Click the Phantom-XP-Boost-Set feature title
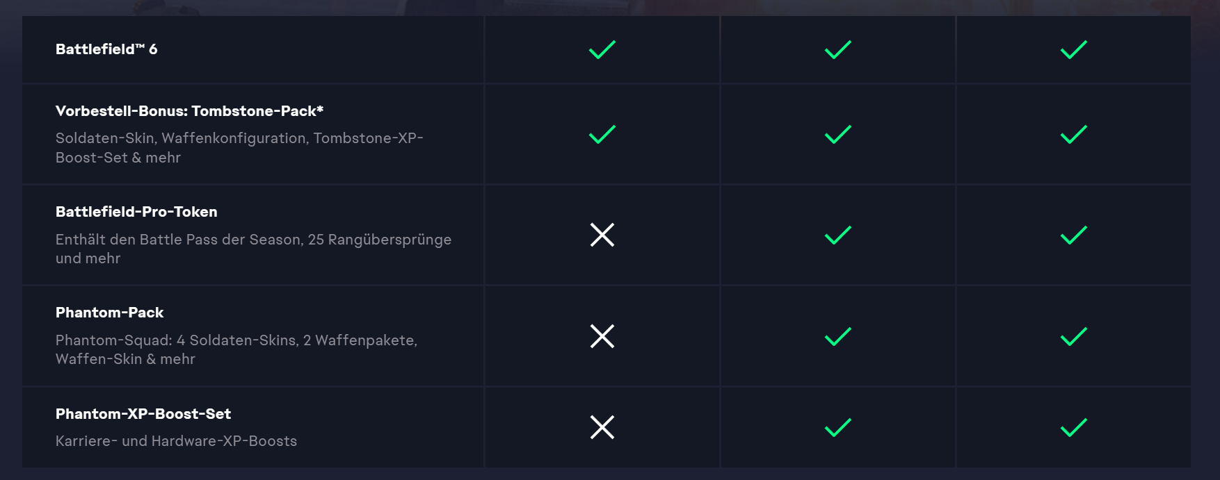Viewport: 1220px width, 480px height. pyautogui.click(x=143, y=414)
